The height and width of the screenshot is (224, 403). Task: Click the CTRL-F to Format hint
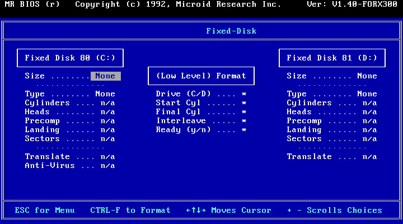[130, 211]
